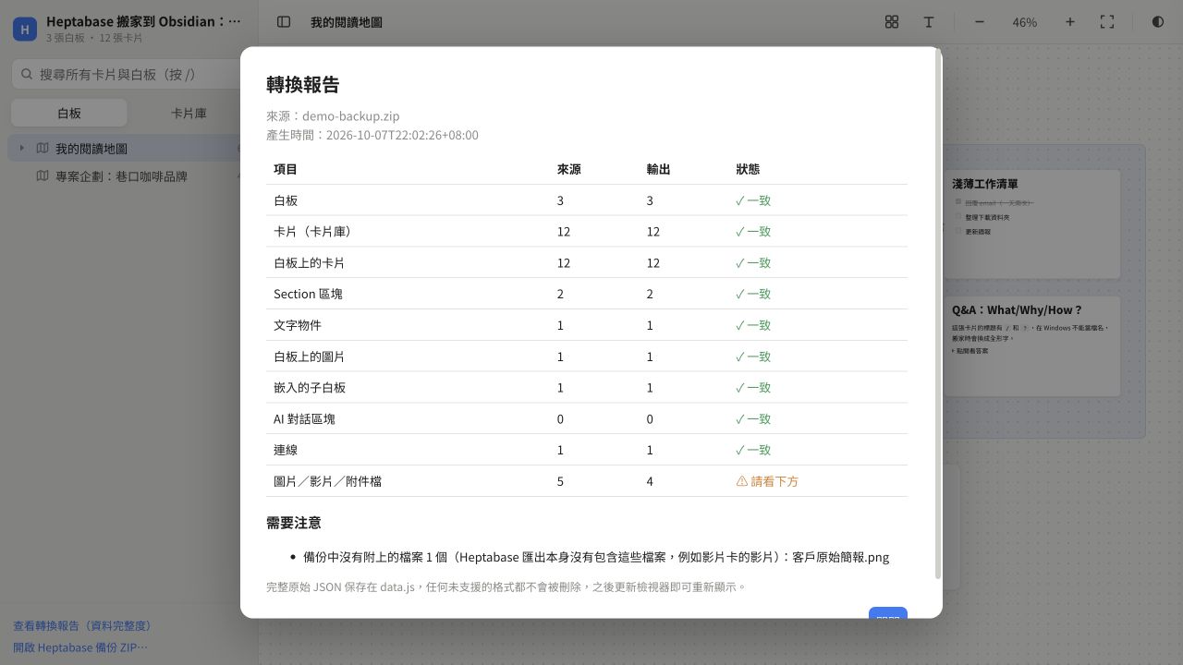Check the 更新週報 checkbox
The width and height of the screenshot is (1183, 665).
(x=958, y=232)
